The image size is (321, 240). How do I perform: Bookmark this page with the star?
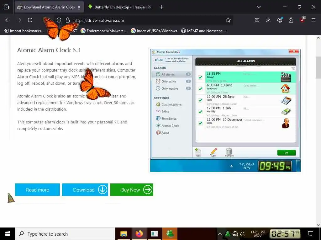coord(228,20)
